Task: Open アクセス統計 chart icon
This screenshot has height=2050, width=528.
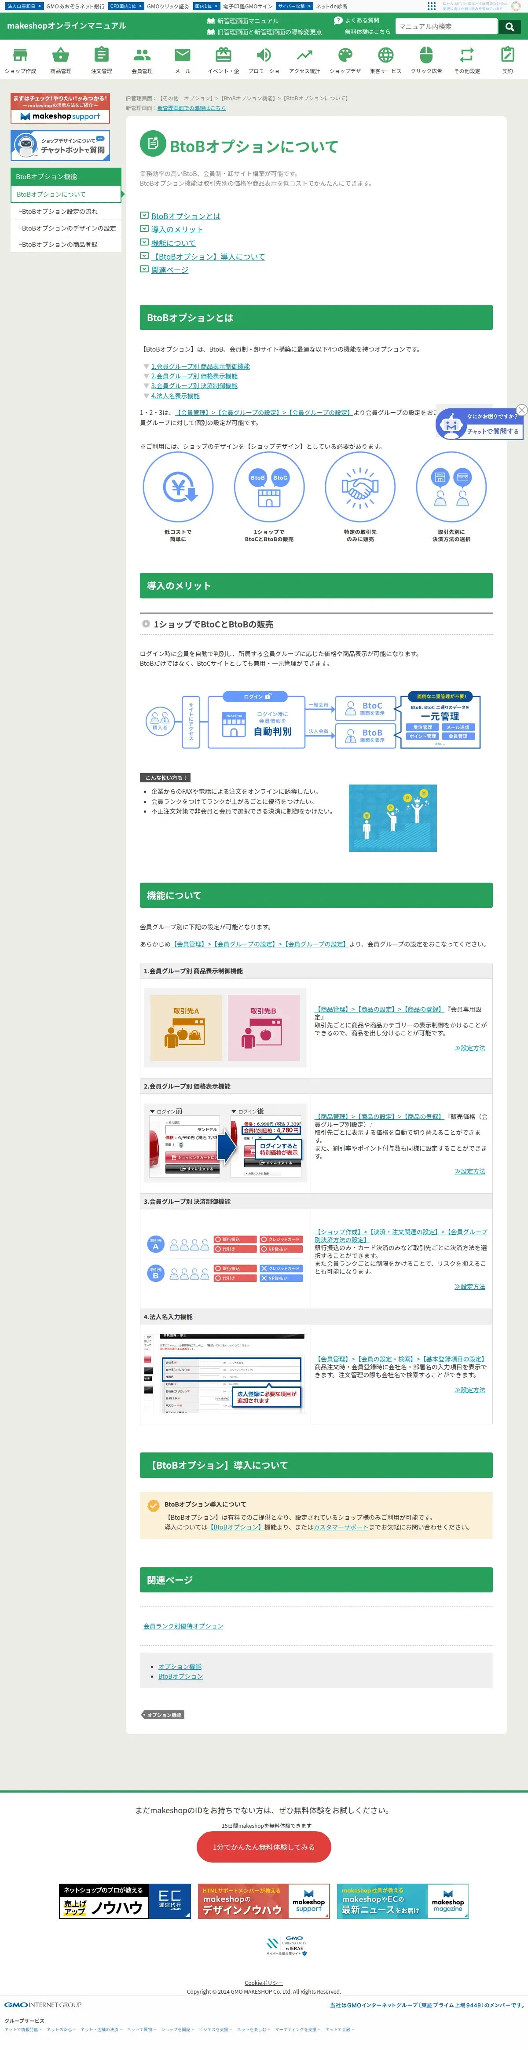Action: pyautogui.click(x=304, y=55)
